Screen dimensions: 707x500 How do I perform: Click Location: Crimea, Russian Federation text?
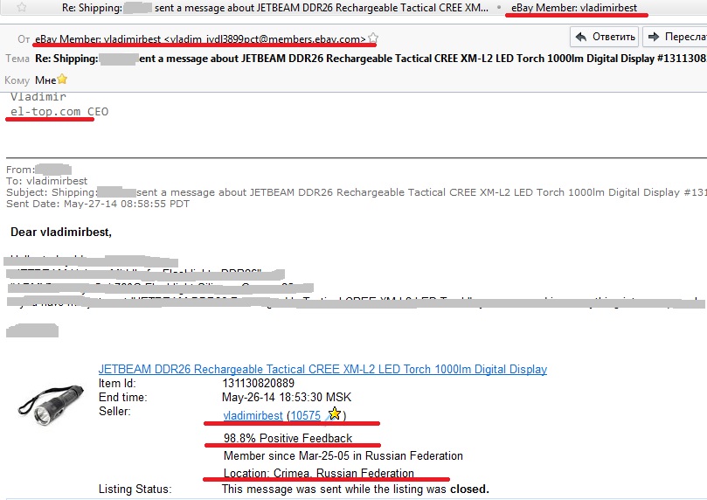click(319, 473)
